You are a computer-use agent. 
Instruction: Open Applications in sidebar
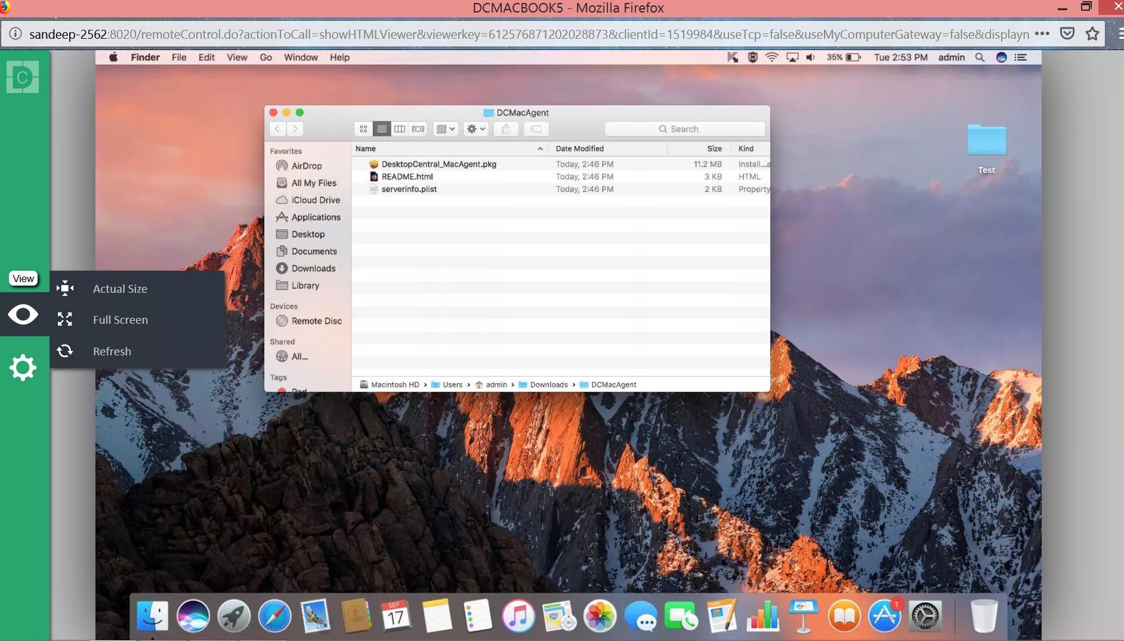(x=316, y=217)
